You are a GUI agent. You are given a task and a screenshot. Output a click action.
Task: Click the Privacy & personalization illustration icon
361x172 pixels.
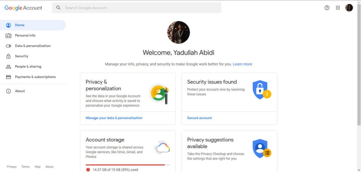click(159, 94)
